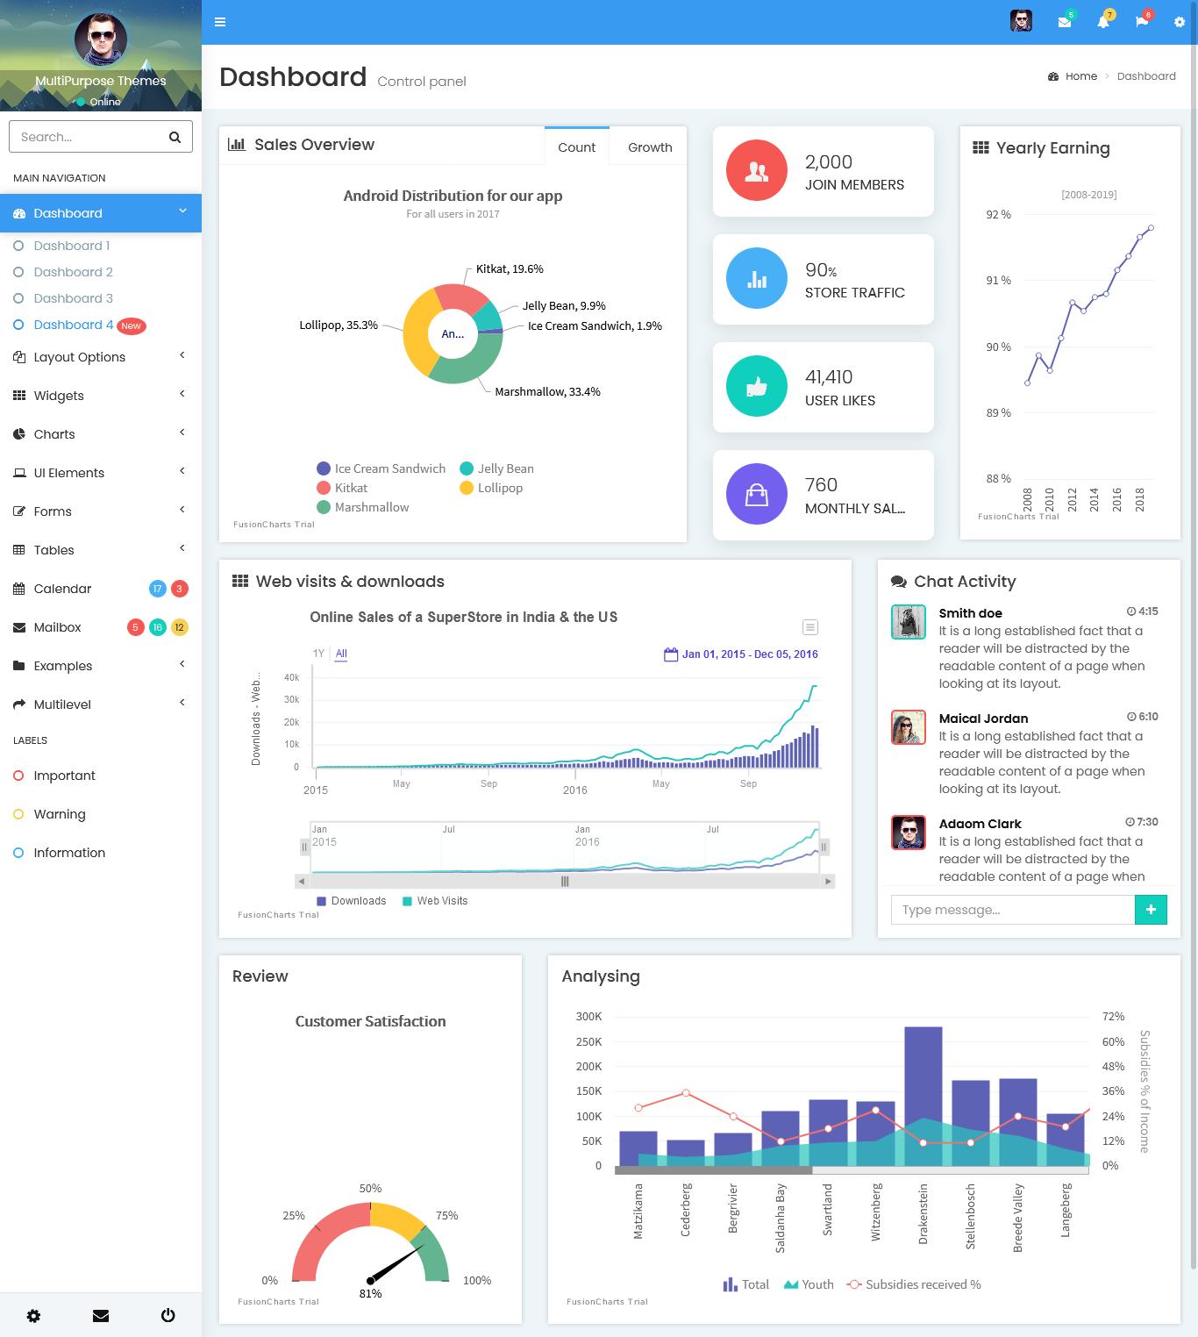This screenshot has height=1337, width=1198.
Task: Click the hamburger sidebar toggle icon
Action: click(x=220, y=22)
